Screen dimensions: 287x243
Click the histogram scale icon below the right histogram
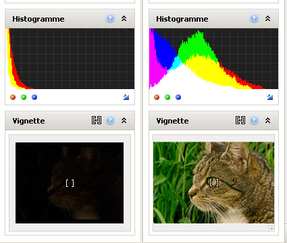(x=270, y=97)
